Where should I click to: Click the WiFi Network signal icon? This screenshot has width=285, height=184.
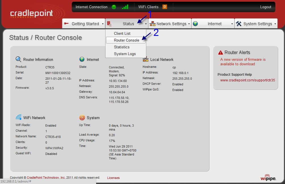[18, 117]
